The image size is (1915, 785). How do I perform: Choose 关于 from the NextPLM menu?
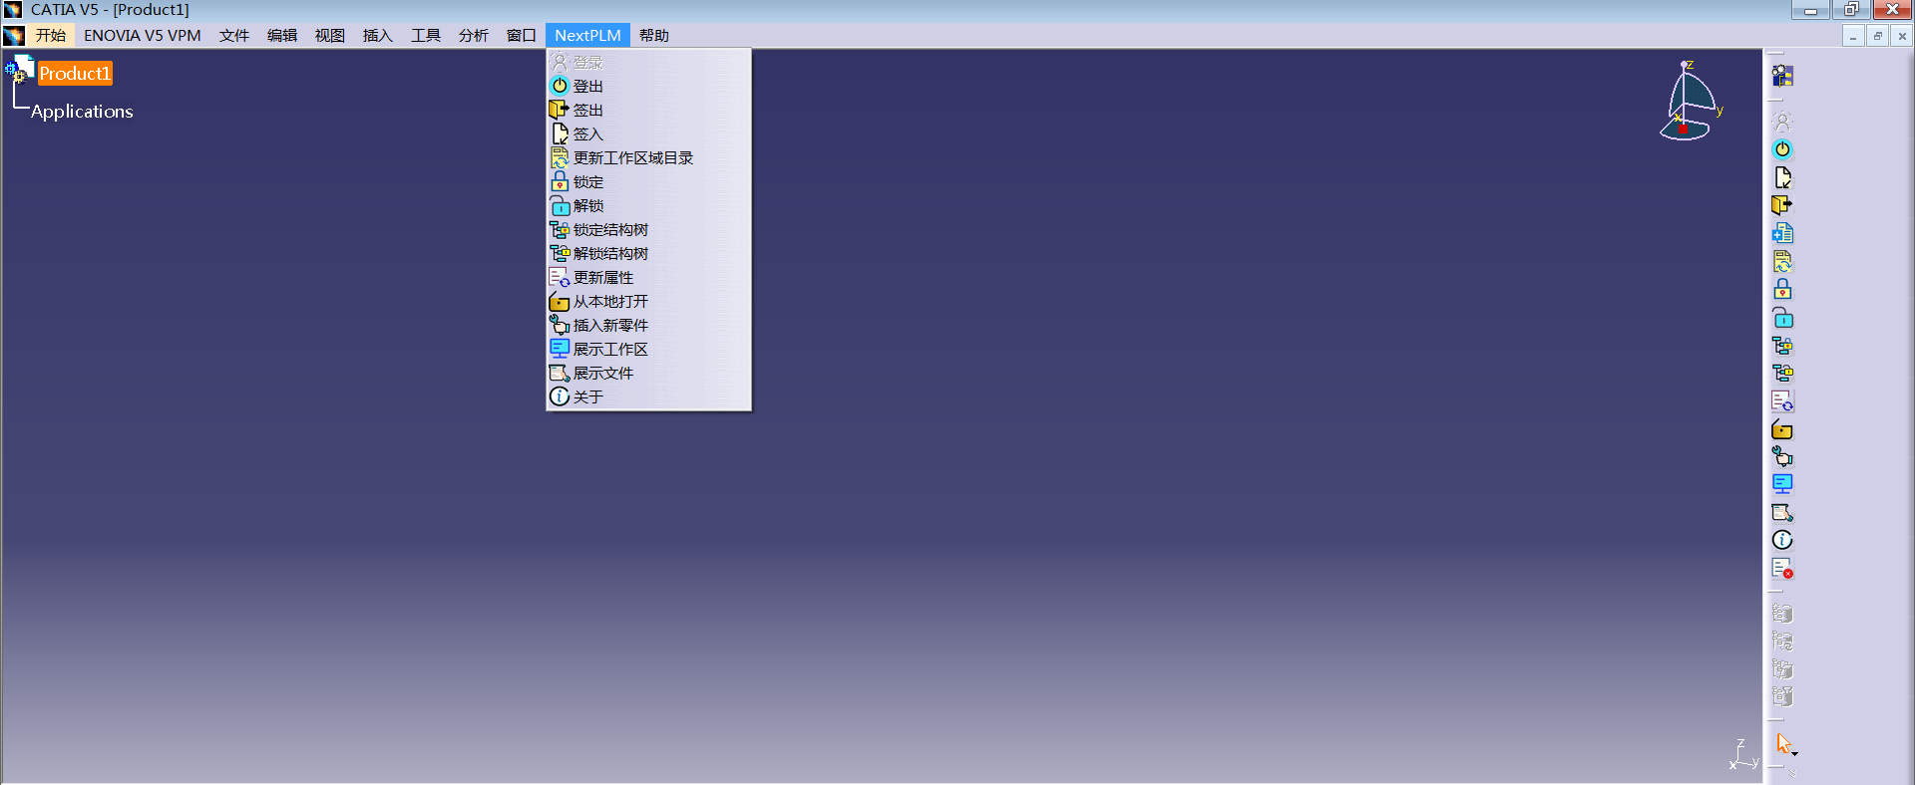pos(648,397)
